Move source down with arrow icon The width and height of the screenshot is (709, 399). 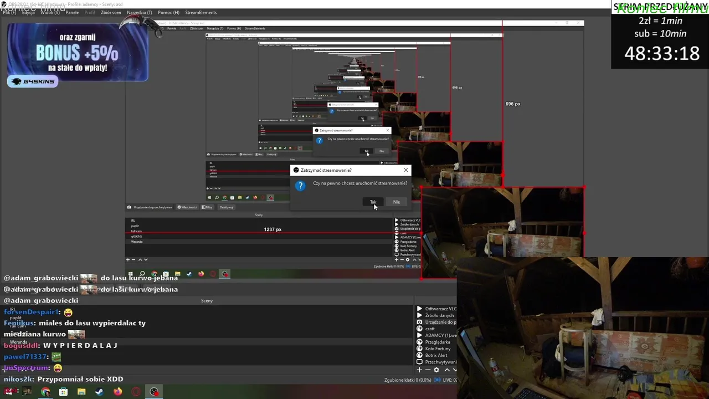[x=455, y=370]
